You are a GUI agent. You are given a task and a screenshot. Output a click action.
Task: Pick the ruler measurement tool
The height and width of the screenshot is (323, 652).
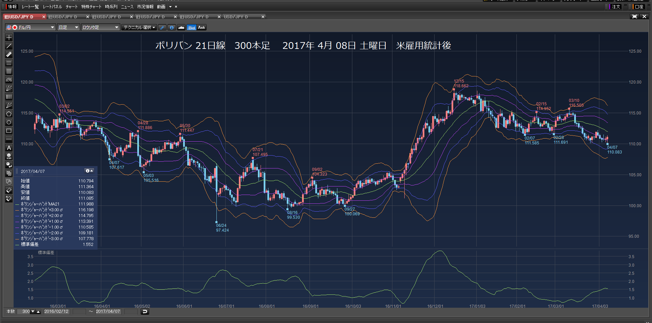(x=9, y=54)
